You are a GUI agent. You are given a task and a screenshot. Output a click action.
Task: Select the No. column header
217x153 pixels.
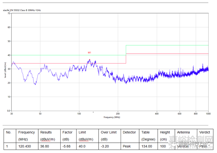(x=9, y=132)
